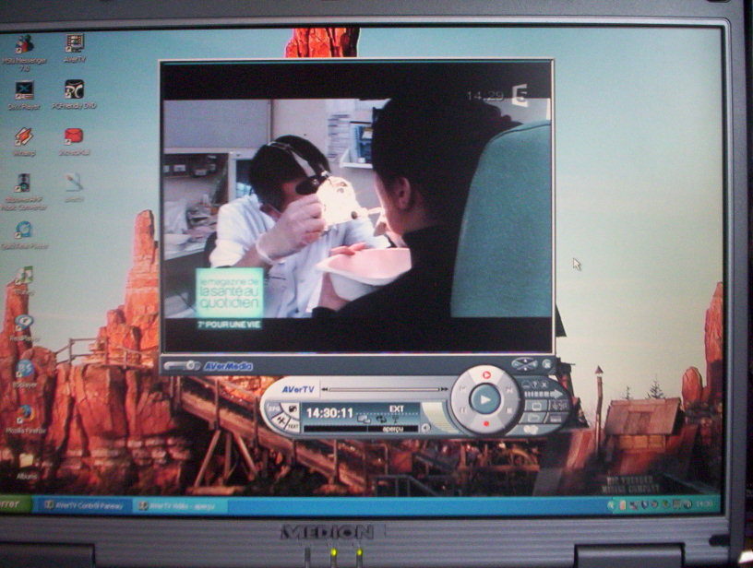Switch to the AVerTV Control Panel taskbar button
The height and width of the screenshot is (568, 753).
coord(83,505)
